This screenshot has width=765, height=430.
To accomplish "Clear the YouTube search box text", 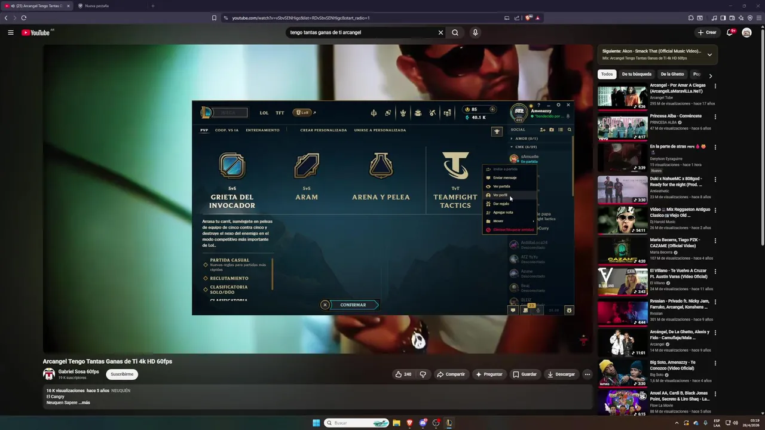I will [440, 32].
